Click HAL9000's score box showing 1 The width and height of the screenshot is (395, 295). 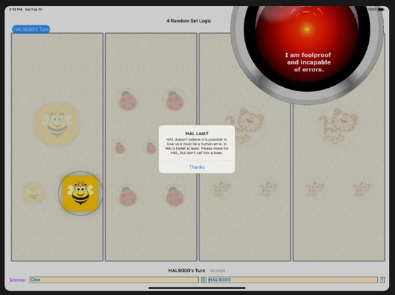coord(382,280)
